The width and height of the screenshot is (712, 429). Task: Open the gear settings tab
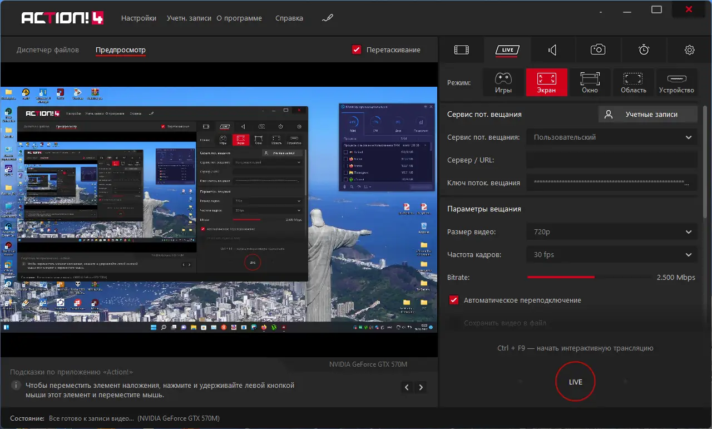point(689,50)
